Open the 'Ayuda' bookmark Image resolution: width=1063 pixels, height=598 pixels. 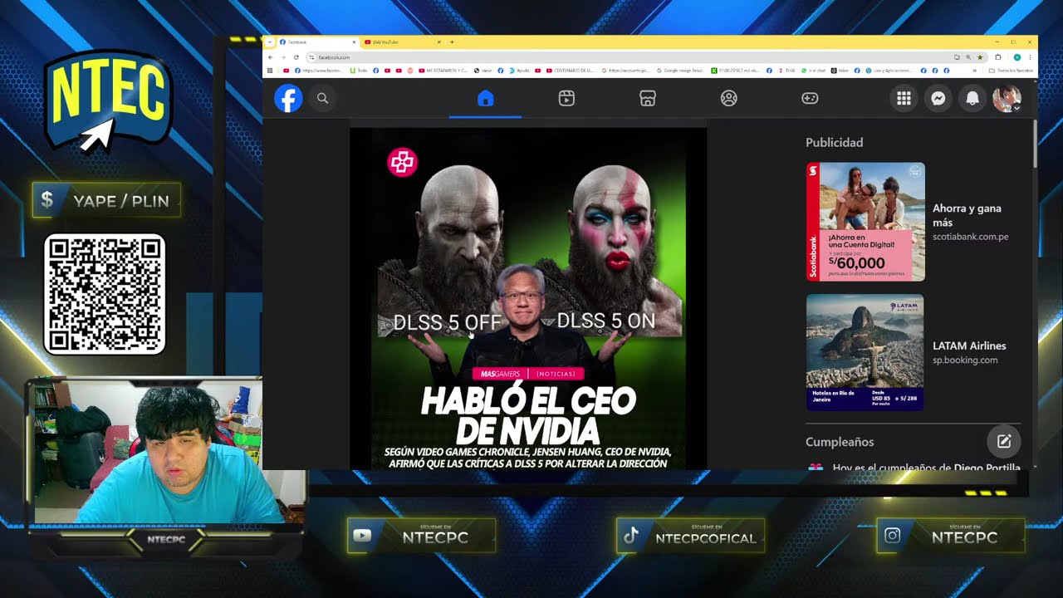click(519, 71)
